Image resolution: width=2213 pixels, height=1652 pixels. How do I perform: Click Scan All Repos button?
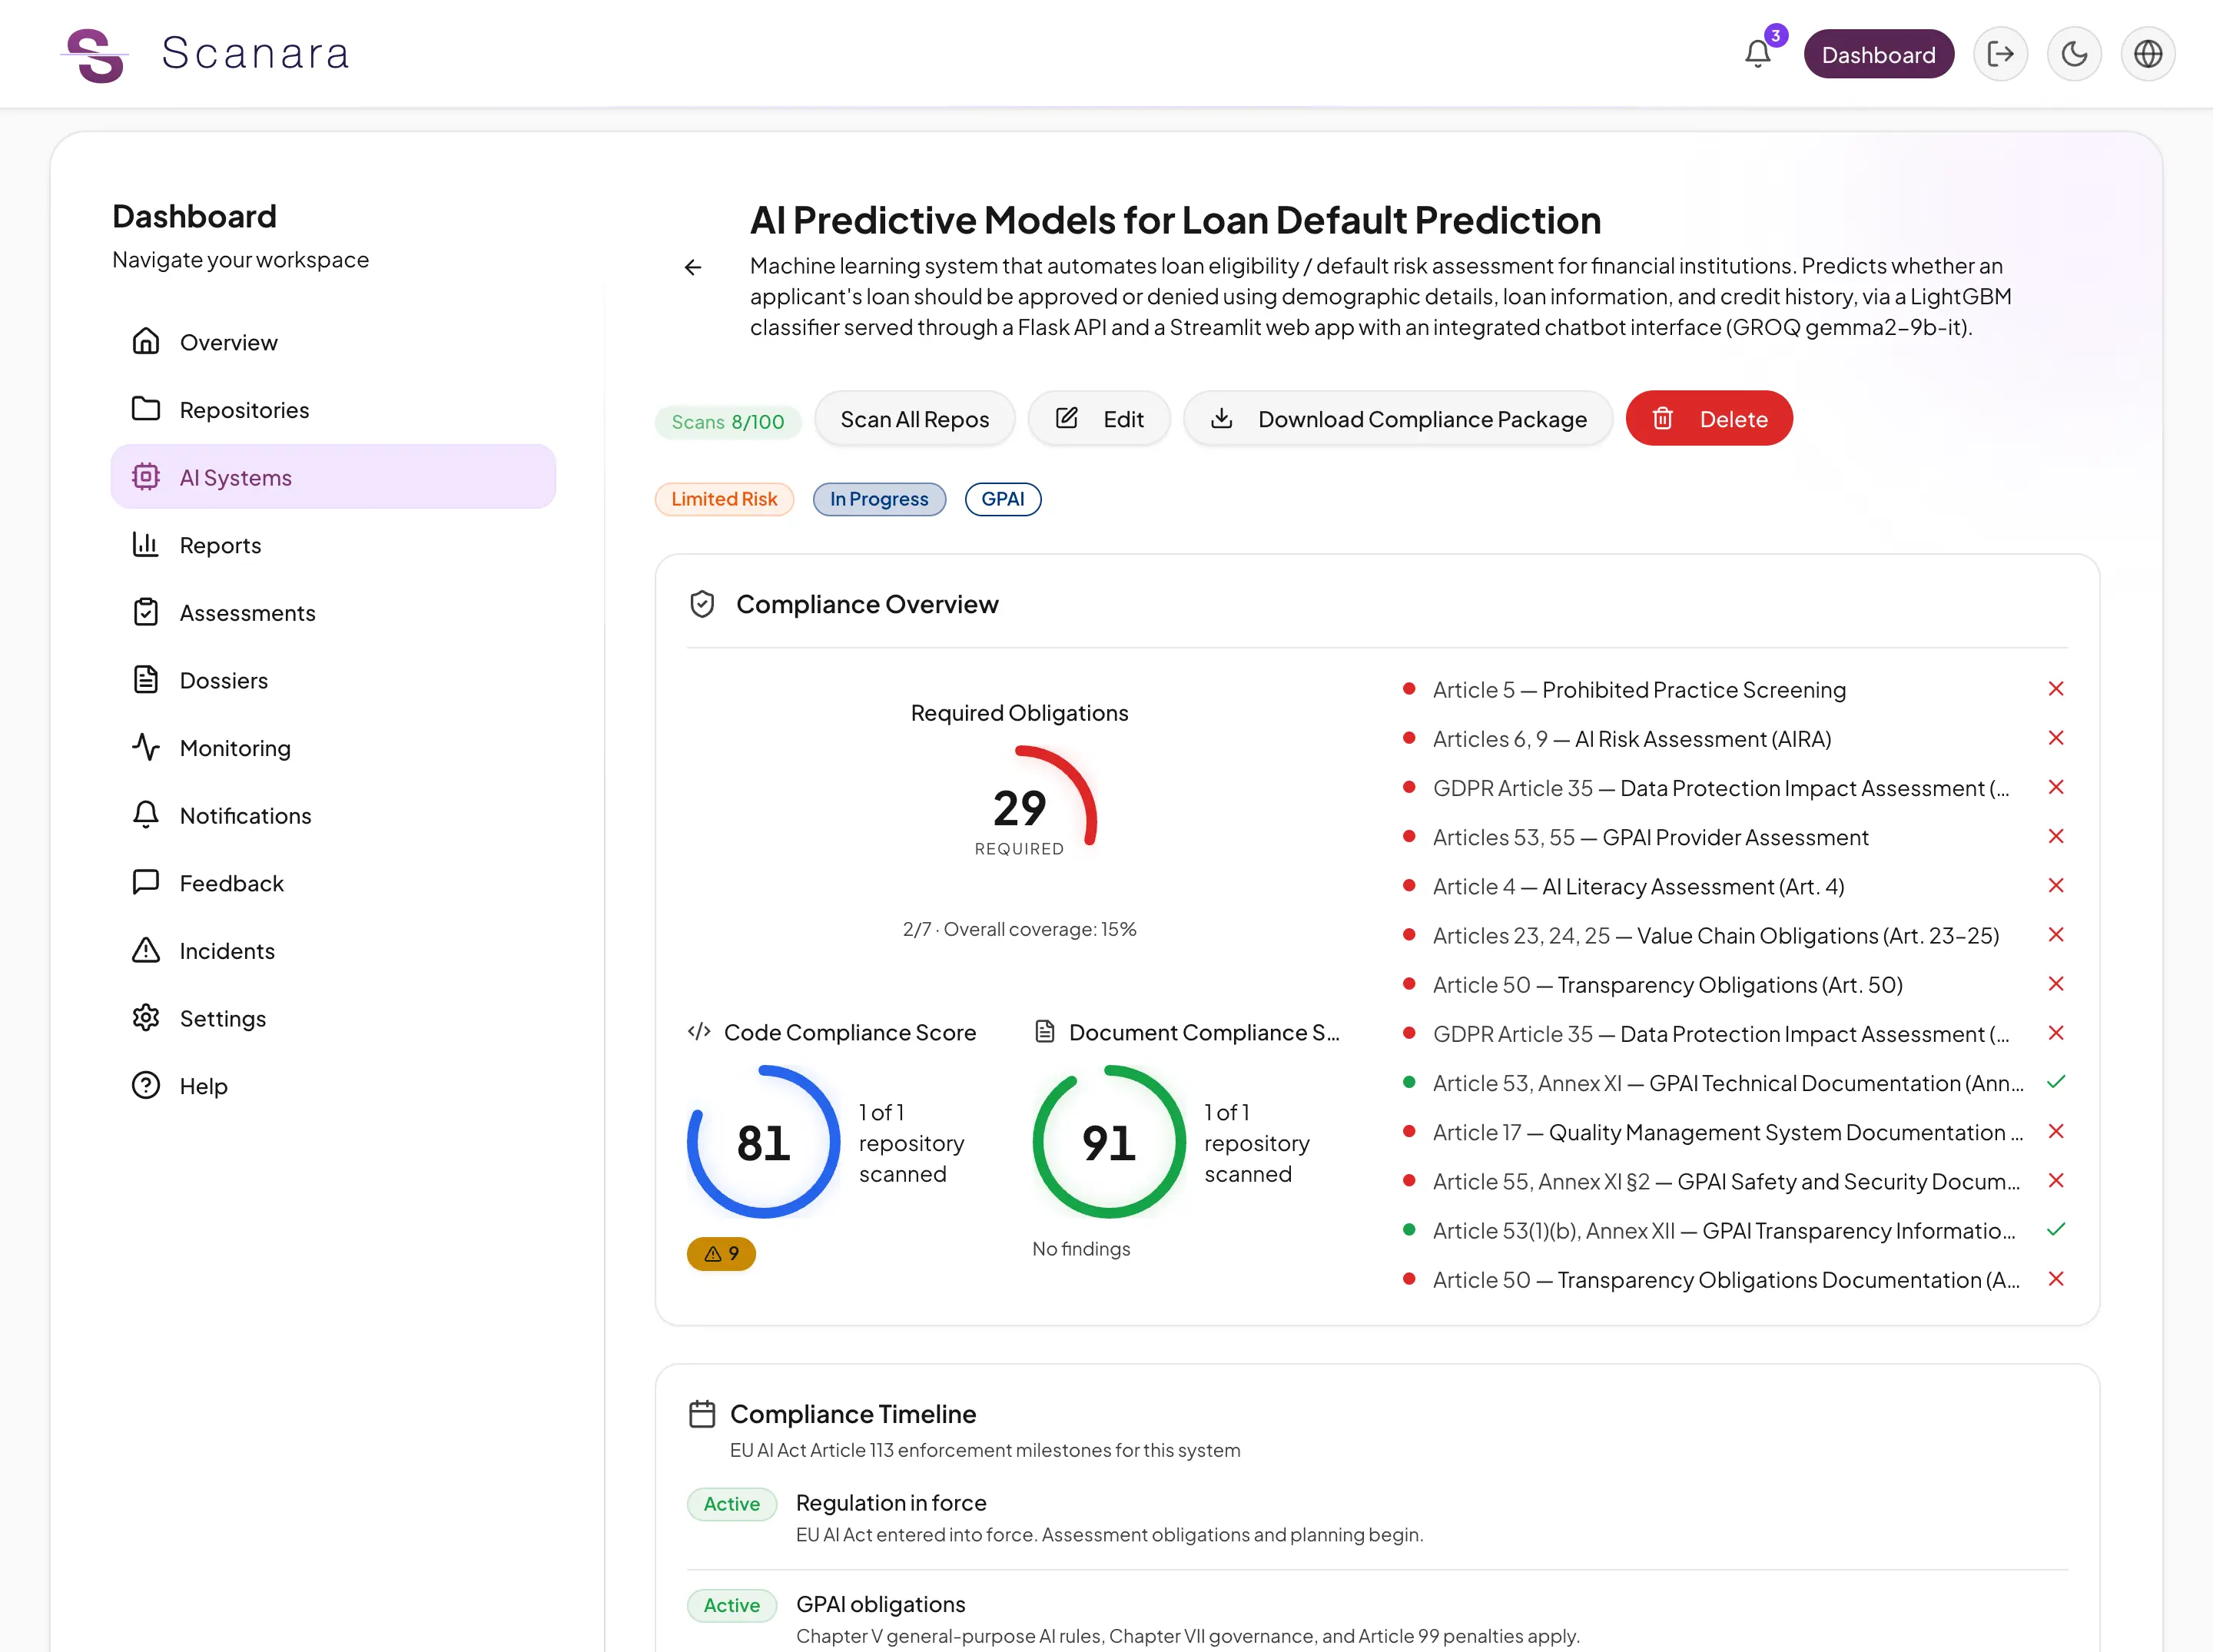[x=914, y=419]
